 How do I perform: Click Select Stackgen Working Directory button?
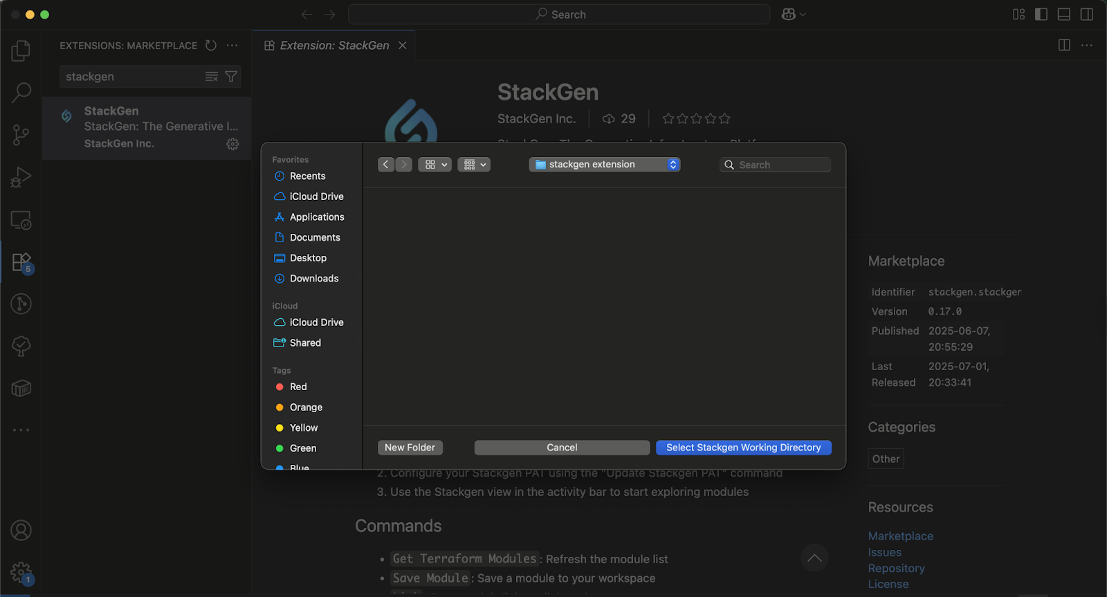pyautogui.click(x=744, y=448)
